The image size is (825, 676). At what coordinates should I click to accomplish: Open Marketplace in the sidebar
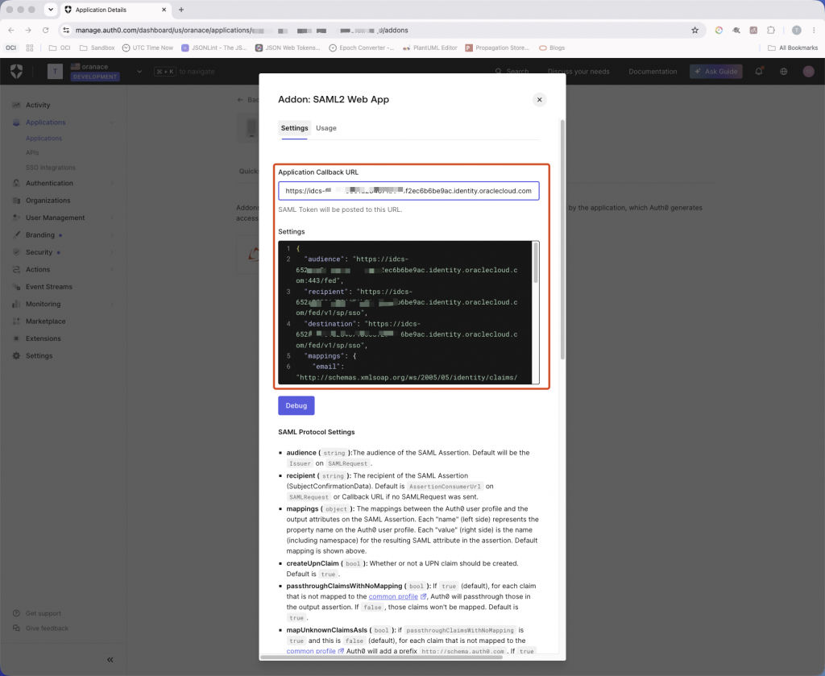(x=46, y=321)
